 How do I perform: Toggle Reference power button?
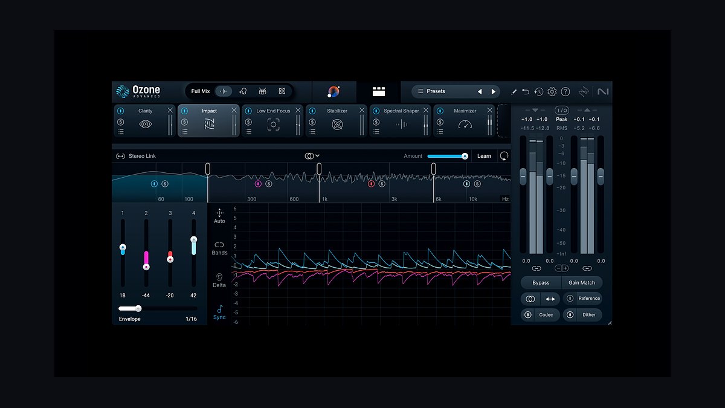click(x=570, y=299)
